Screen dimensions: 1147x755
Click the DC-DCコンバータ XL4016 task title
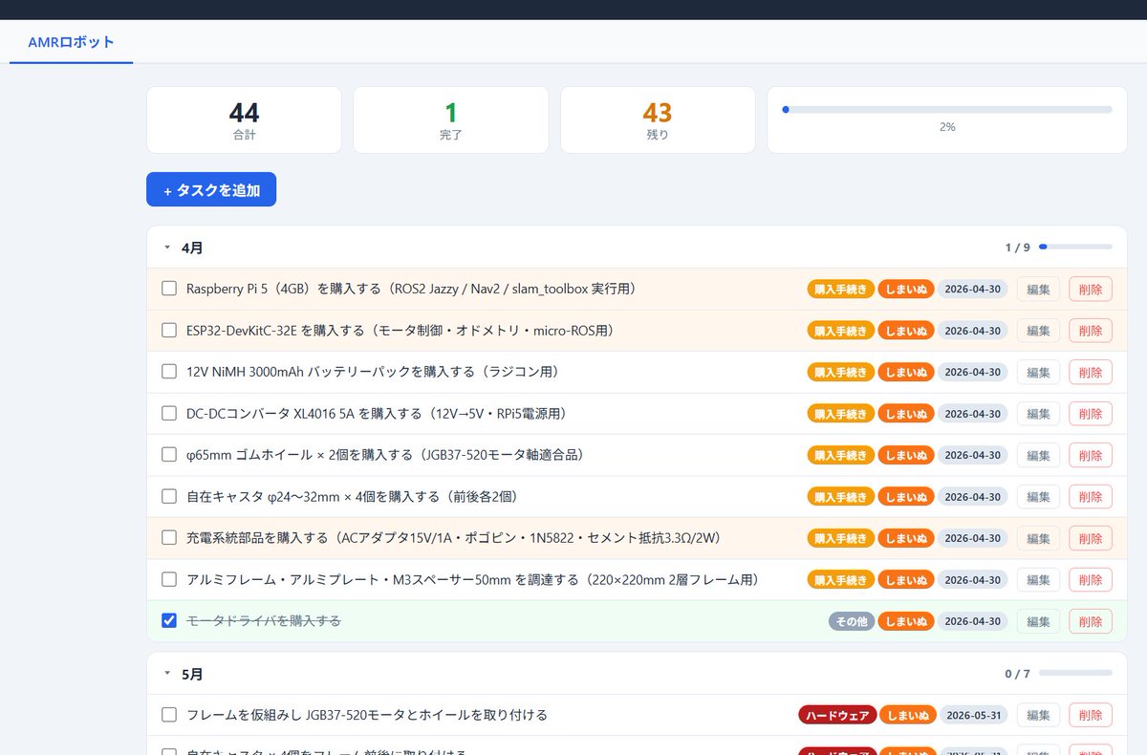click(377, 414)
